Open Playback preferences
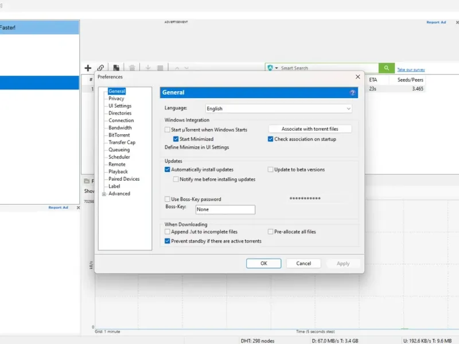 tap(118, 171)
